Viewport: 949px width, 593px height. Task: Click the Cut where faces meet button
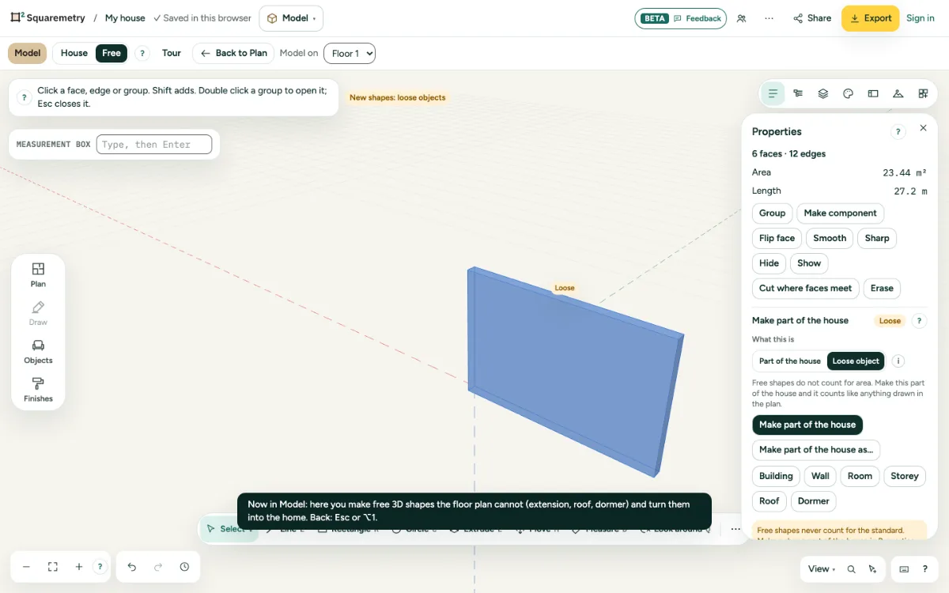(806, 289)
